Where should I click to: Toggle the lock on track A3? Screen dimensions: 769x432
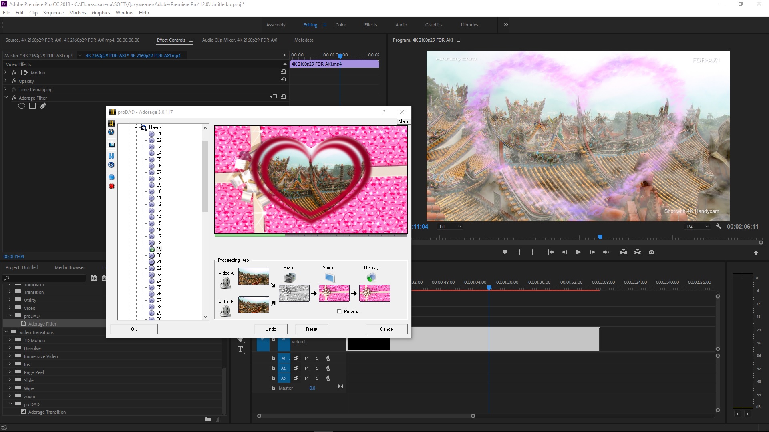tap(274, 378)
